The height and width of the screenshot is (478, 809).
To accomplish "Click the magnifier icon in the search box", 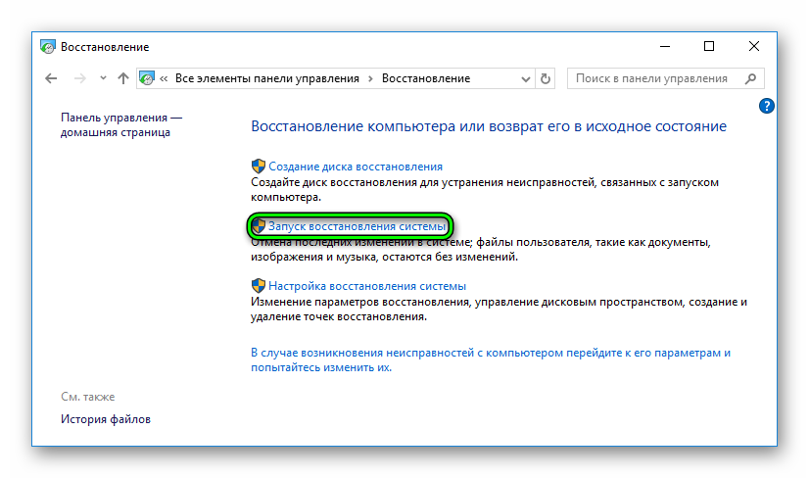I will (x=750, y=78).
